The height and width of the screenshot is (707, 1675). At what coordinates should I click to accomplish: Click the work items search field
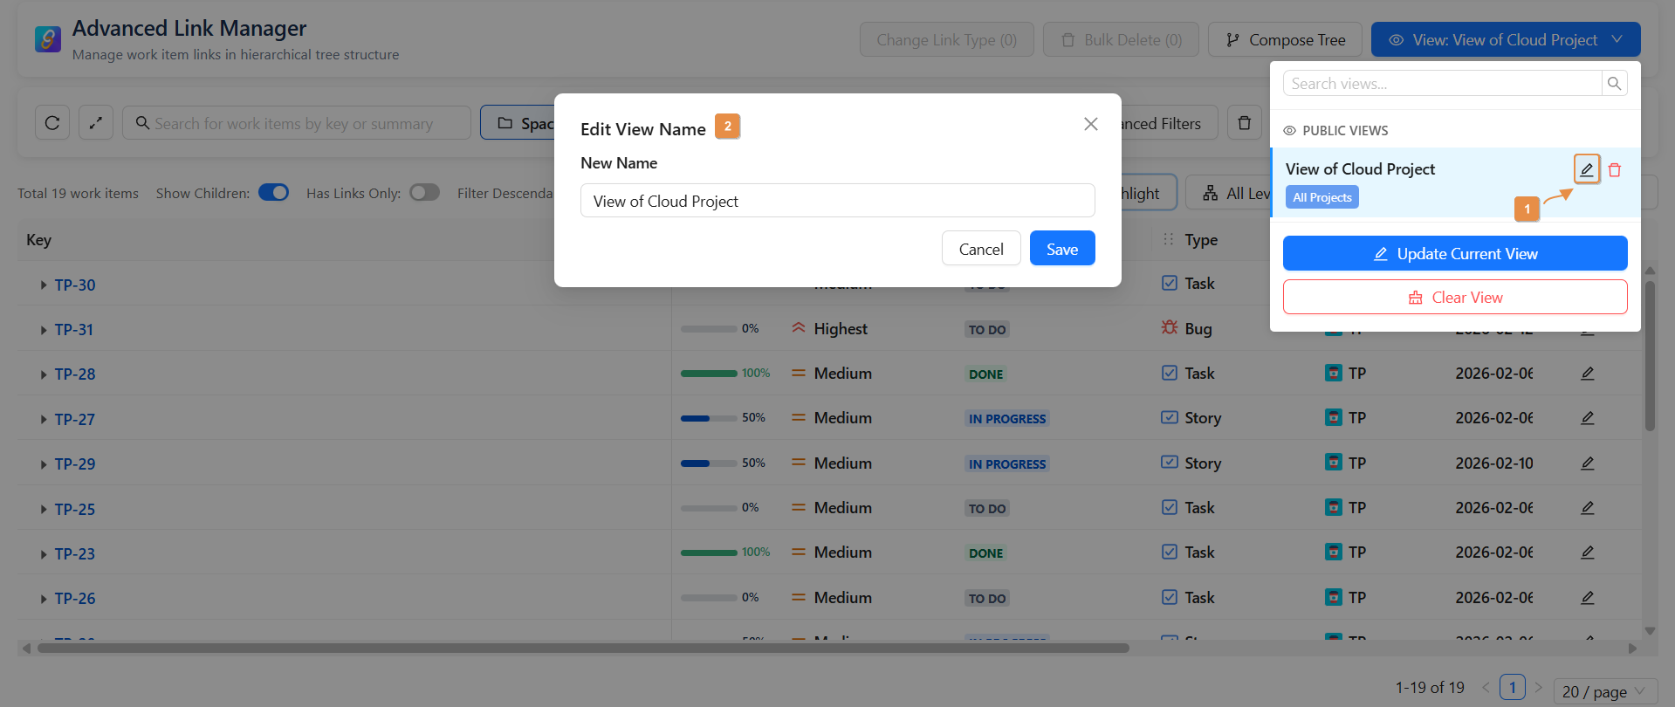click(297, 123)
